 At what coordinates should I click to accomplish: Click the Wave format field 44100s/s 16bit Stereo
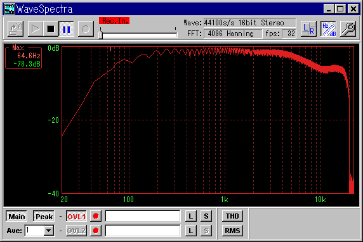point(250,23)
